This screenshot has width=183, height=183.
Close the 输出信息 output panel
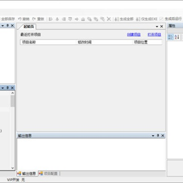tap(163, 136)
